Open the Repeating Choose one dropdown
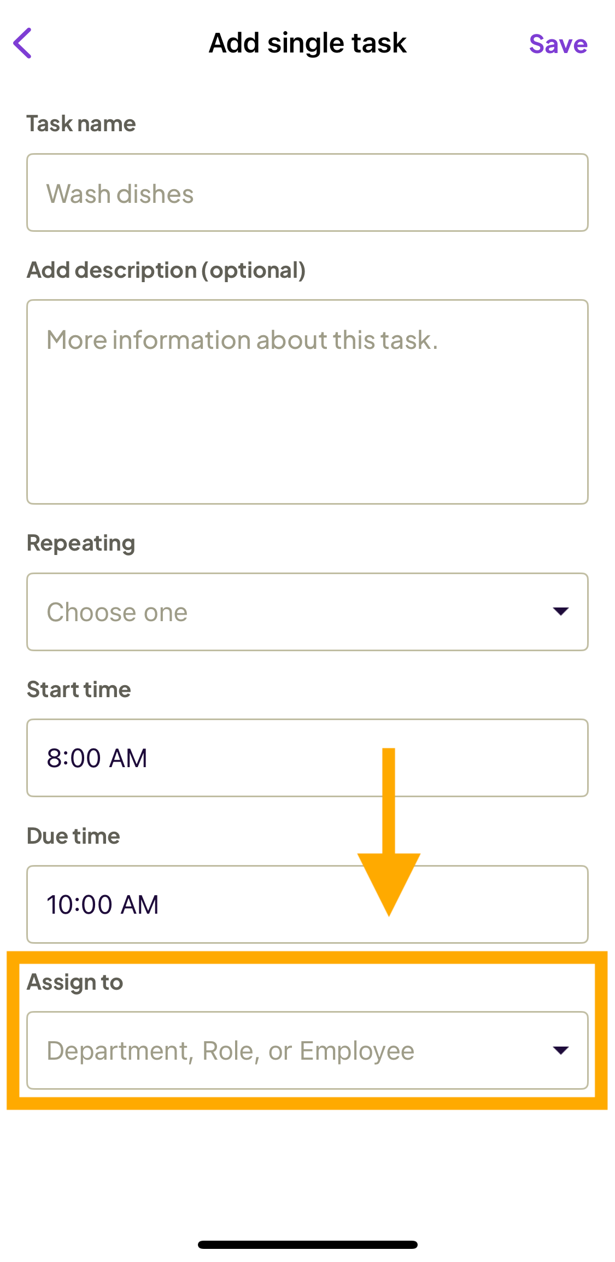The height and width of the screenshot is (1262, 615). coord(307,612)
